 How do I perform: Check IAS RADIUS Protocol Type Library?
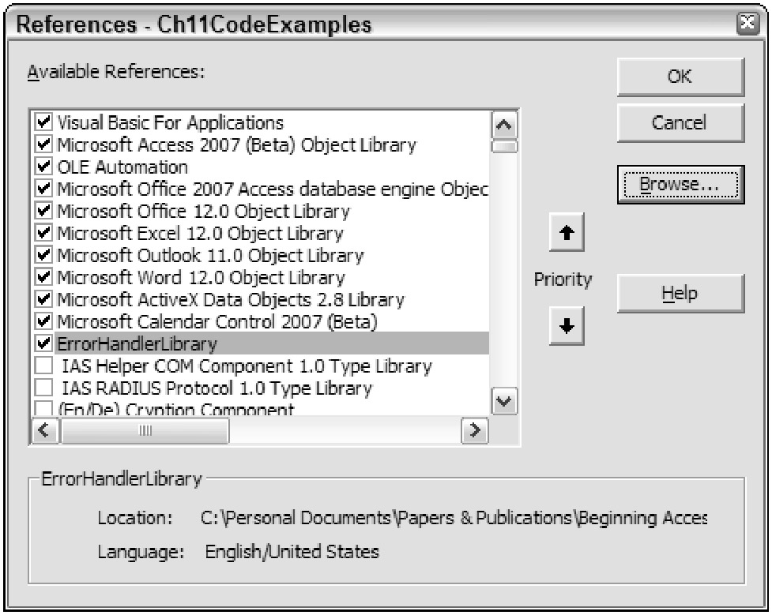pos(44,388)
